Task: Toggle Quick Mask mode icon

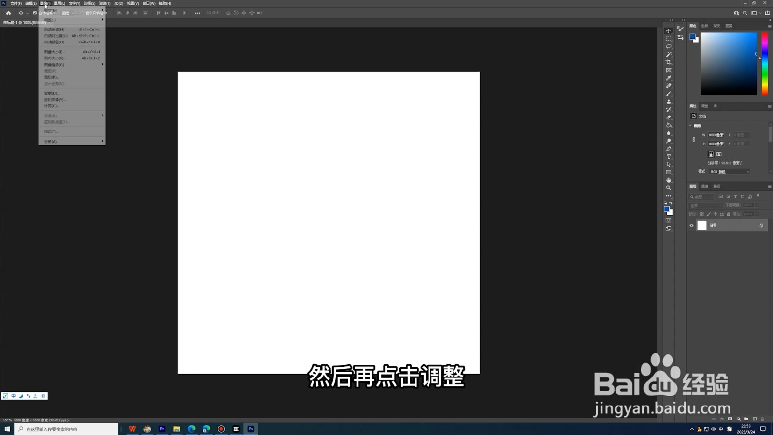Action: click(x=669, y=220)
